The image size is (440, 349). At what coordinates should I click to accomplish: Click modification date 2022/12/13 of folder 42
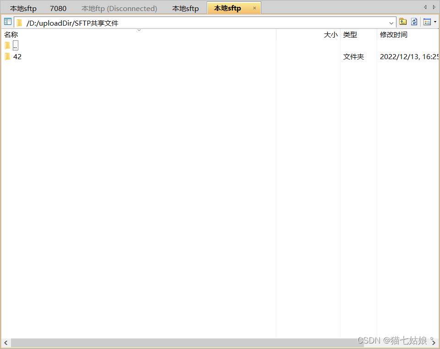pyautogui.click(x=409, y=57)
